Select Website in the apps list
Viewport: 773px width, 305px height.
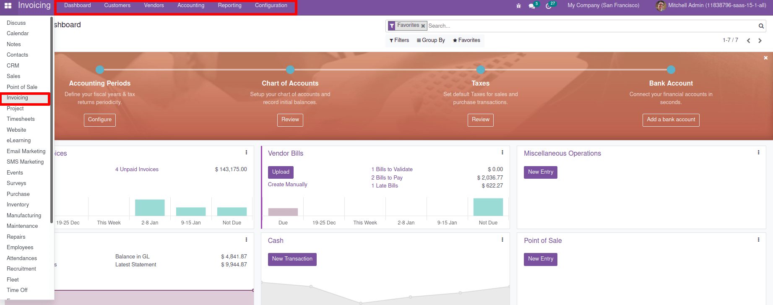tap(16, 130)
